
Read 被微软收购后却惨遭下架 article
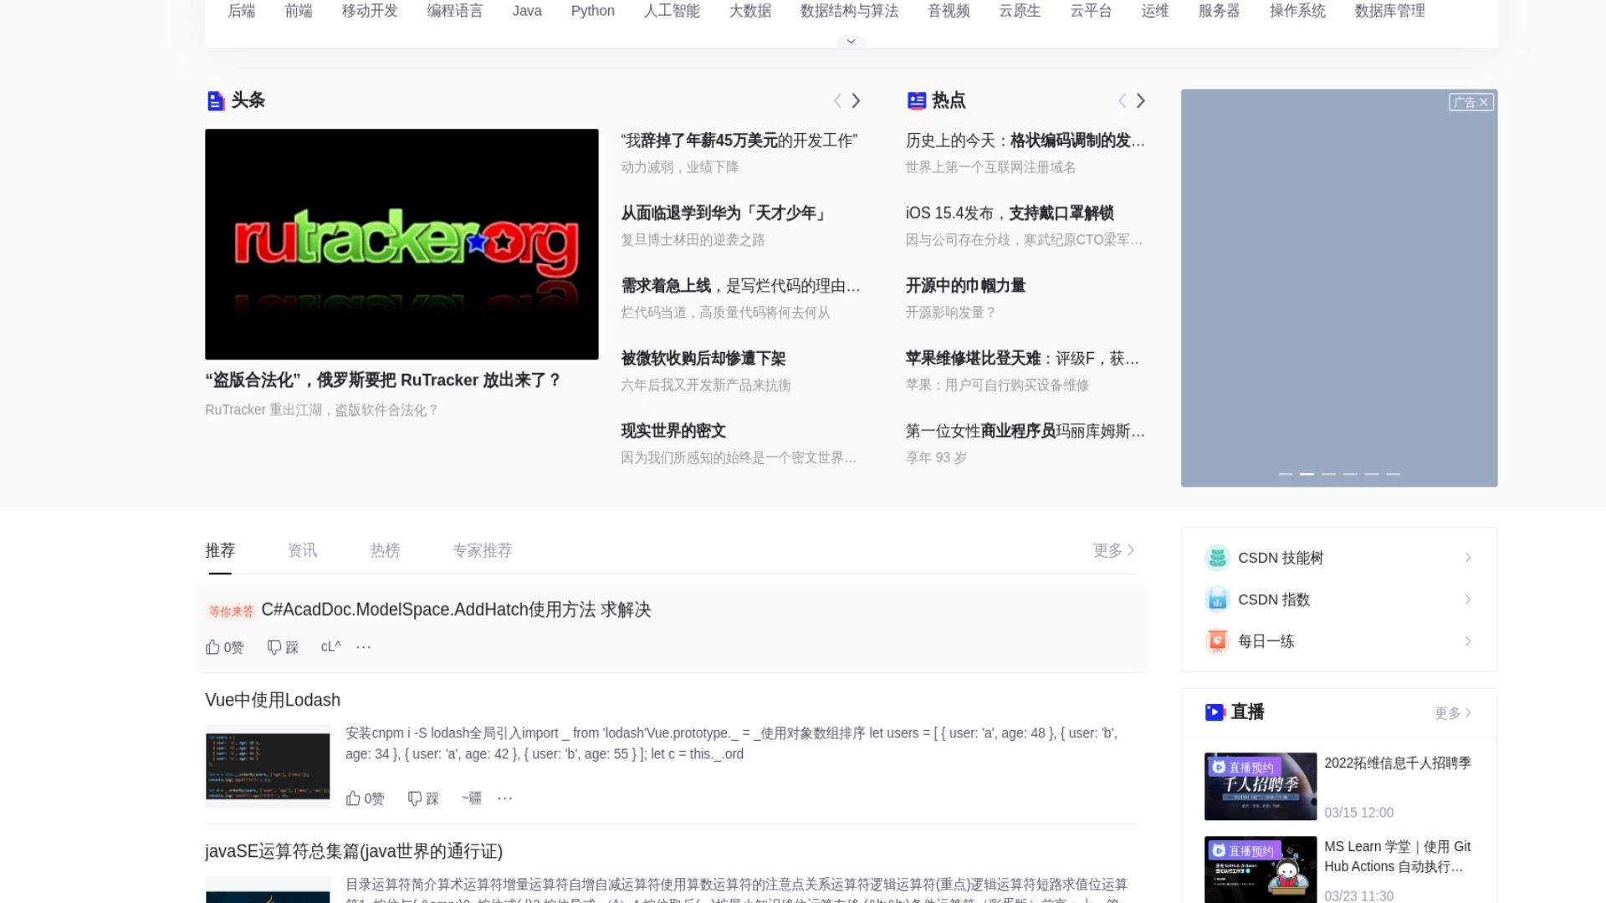tap(703, 359)
